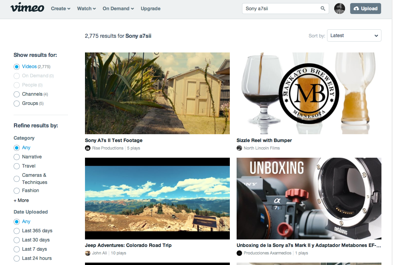The height and width of the screenshot is (265, 393).
Task: Filter uploads to Last 365 days
Action: click(33, 231)
